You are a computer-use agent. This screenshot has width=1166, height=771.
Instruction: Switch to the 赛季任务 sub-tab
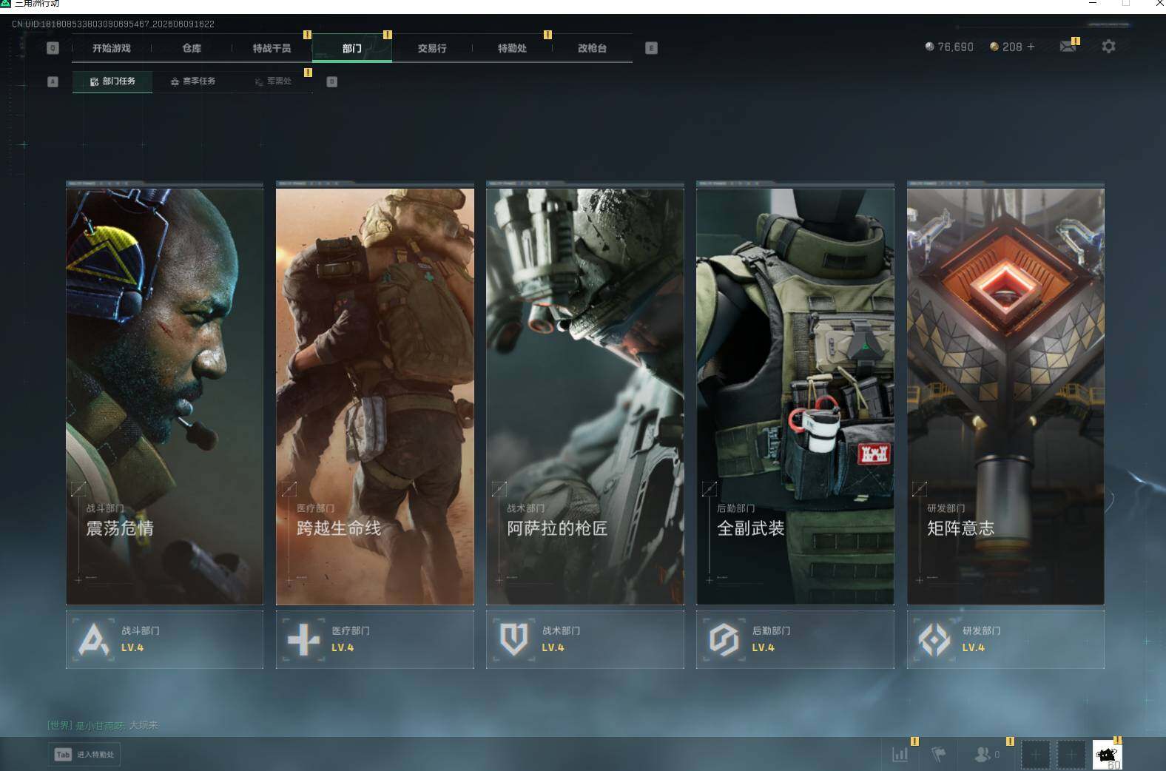(x=192, y=81)
